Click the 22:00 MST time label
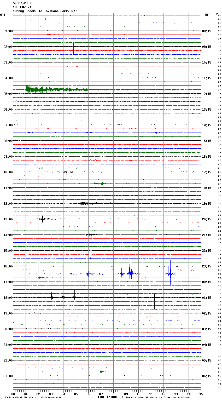This screenshot has height=401, width=222. 8,360
